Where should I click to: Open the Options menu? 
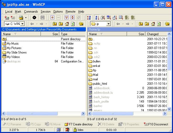(x=58, y=12)
